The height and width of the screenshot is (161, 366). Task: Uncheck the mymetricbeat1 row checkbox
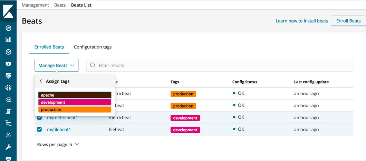tap(39, 118)
